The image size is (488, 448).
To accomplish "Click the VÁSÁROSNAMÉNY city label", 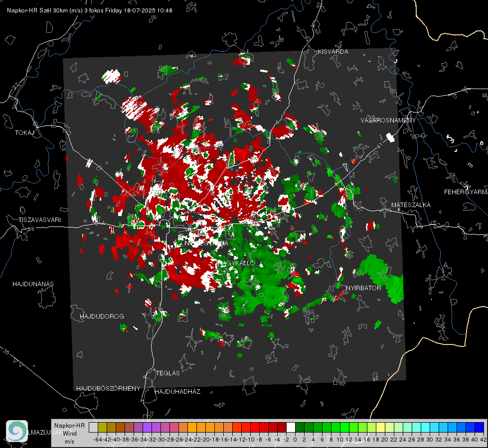I will point(388,120).
